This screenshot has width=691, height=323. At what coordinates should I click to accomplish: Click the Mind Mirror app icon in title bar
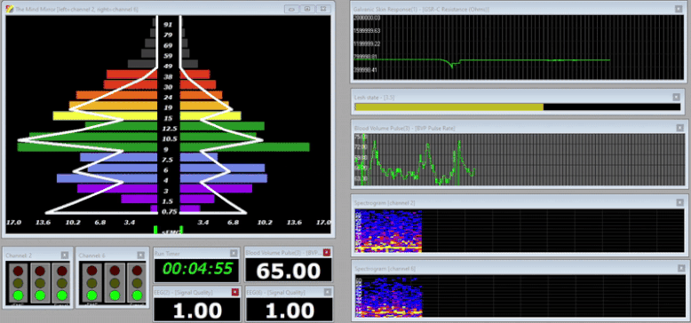click(10, 9)
